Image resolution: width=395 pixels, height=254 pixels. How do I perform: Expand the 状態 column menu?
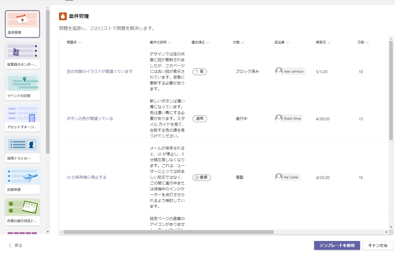pos(238,42)
